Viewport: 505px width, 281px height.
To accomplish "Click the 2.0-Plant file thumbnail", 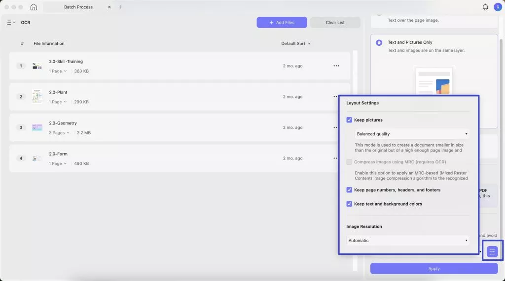I will click(x=37, y=96).
